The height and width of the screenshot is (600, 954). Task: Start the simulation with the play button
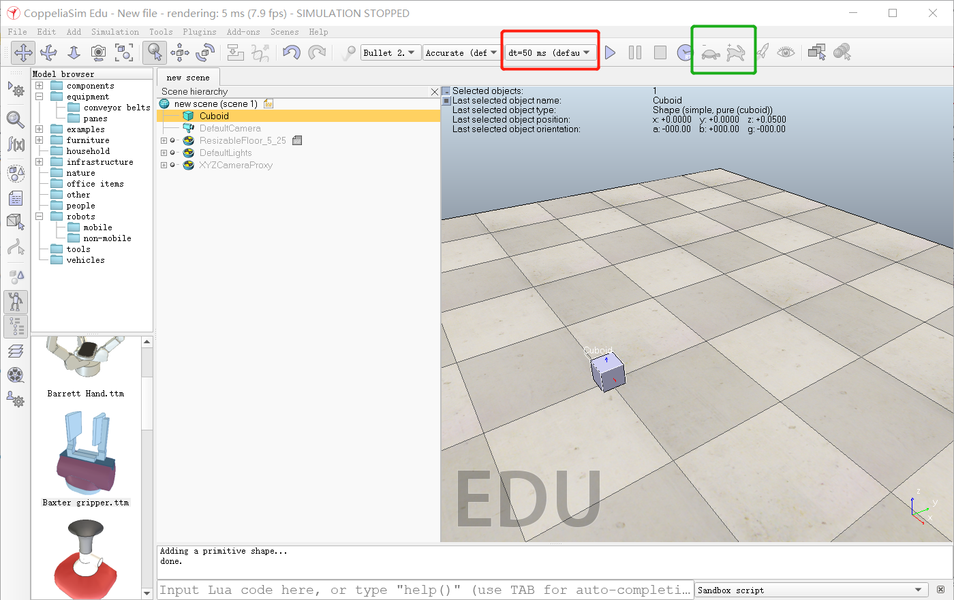click(610, 52)
